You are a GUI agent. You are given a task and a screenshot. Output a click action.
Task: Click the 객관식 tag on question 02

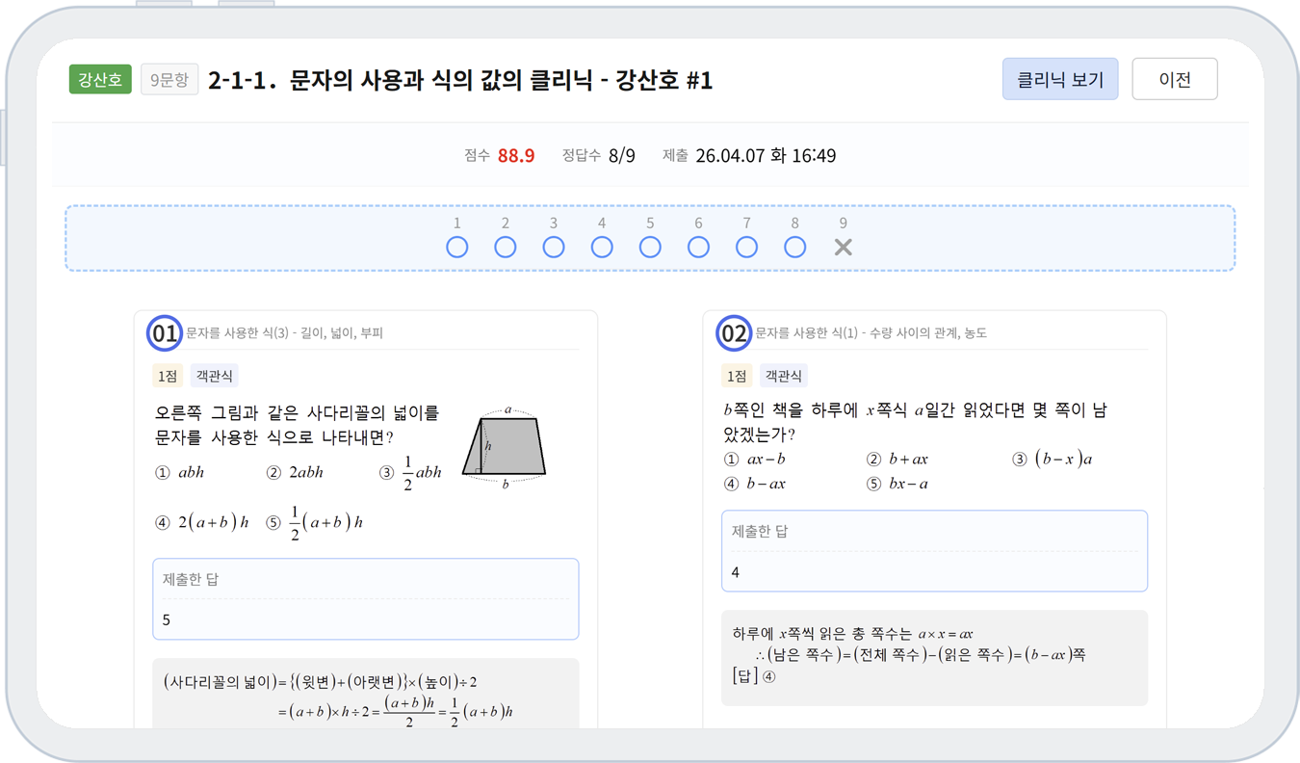point(783,376)
